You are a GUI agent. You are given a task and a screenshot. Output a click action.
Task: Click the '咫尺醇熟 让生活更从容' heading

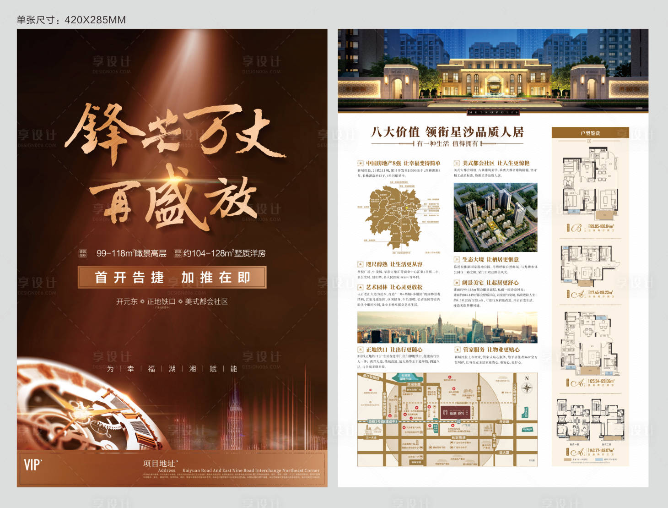tap(394, 264)
